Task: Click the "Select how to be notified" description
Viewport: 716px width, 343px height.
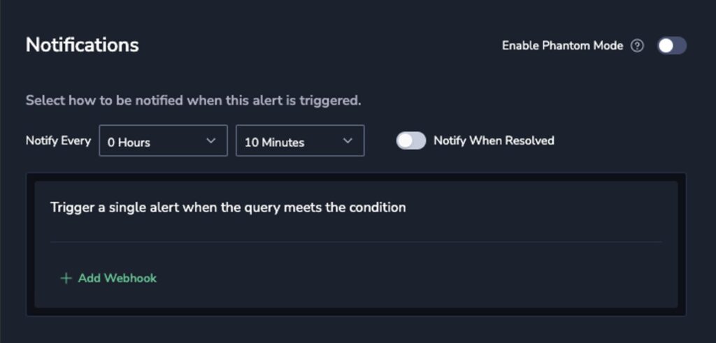Action: 193,101
